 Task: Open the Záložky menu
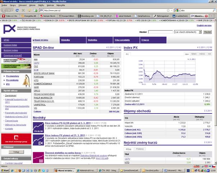click(x=41, y=5)
